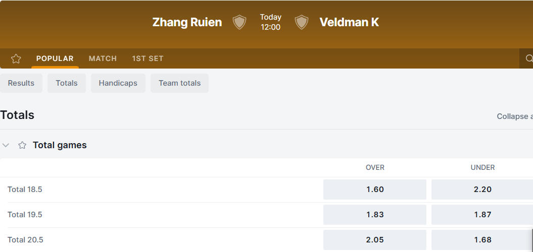Select Under 20.5 at odds 1.68
533x252 pixels.
[x=482, y=240]
